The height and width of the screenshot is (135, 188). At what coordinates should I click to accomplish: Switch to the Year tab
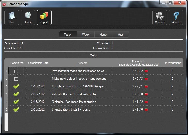(121, 35)
